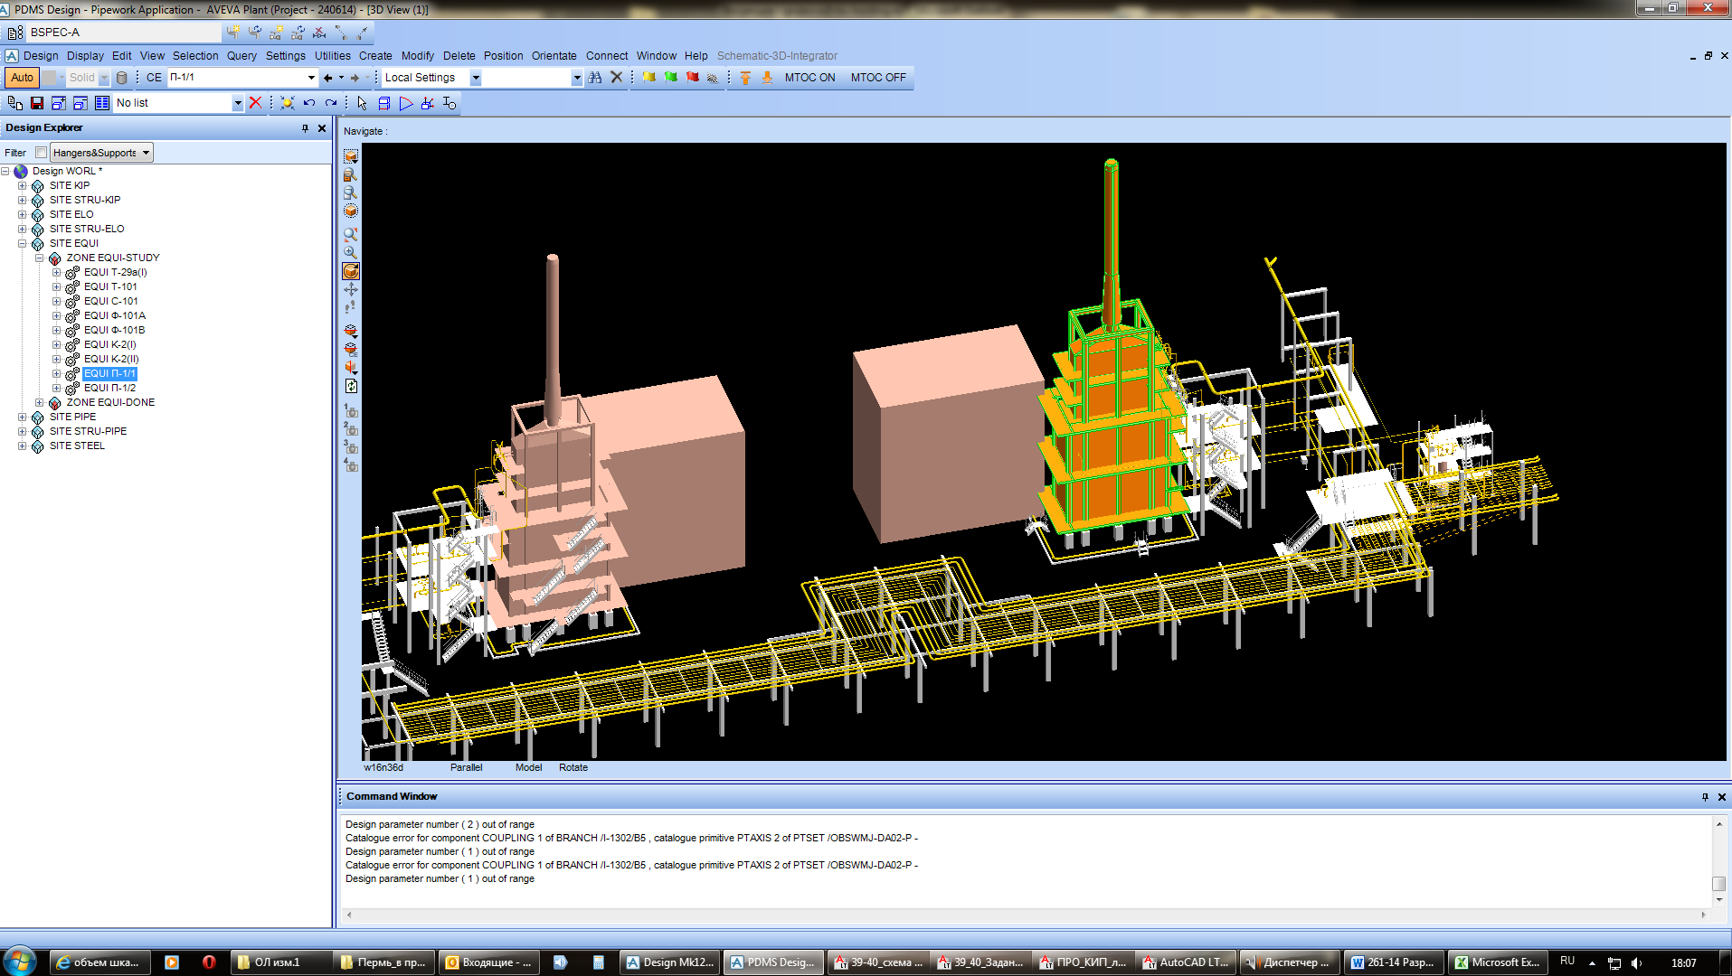Click the Save Work disk icon
Screen dimensions: 1732x976
pos(37,103)
